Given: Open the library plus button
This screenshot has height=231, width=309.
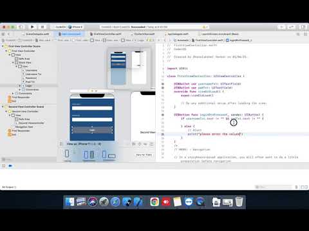Looking at the screenshot, I should coord(281,27).
